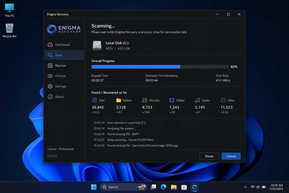Go to the Recover section
This screenshot has width=289, height=193.
pos(64,65)
